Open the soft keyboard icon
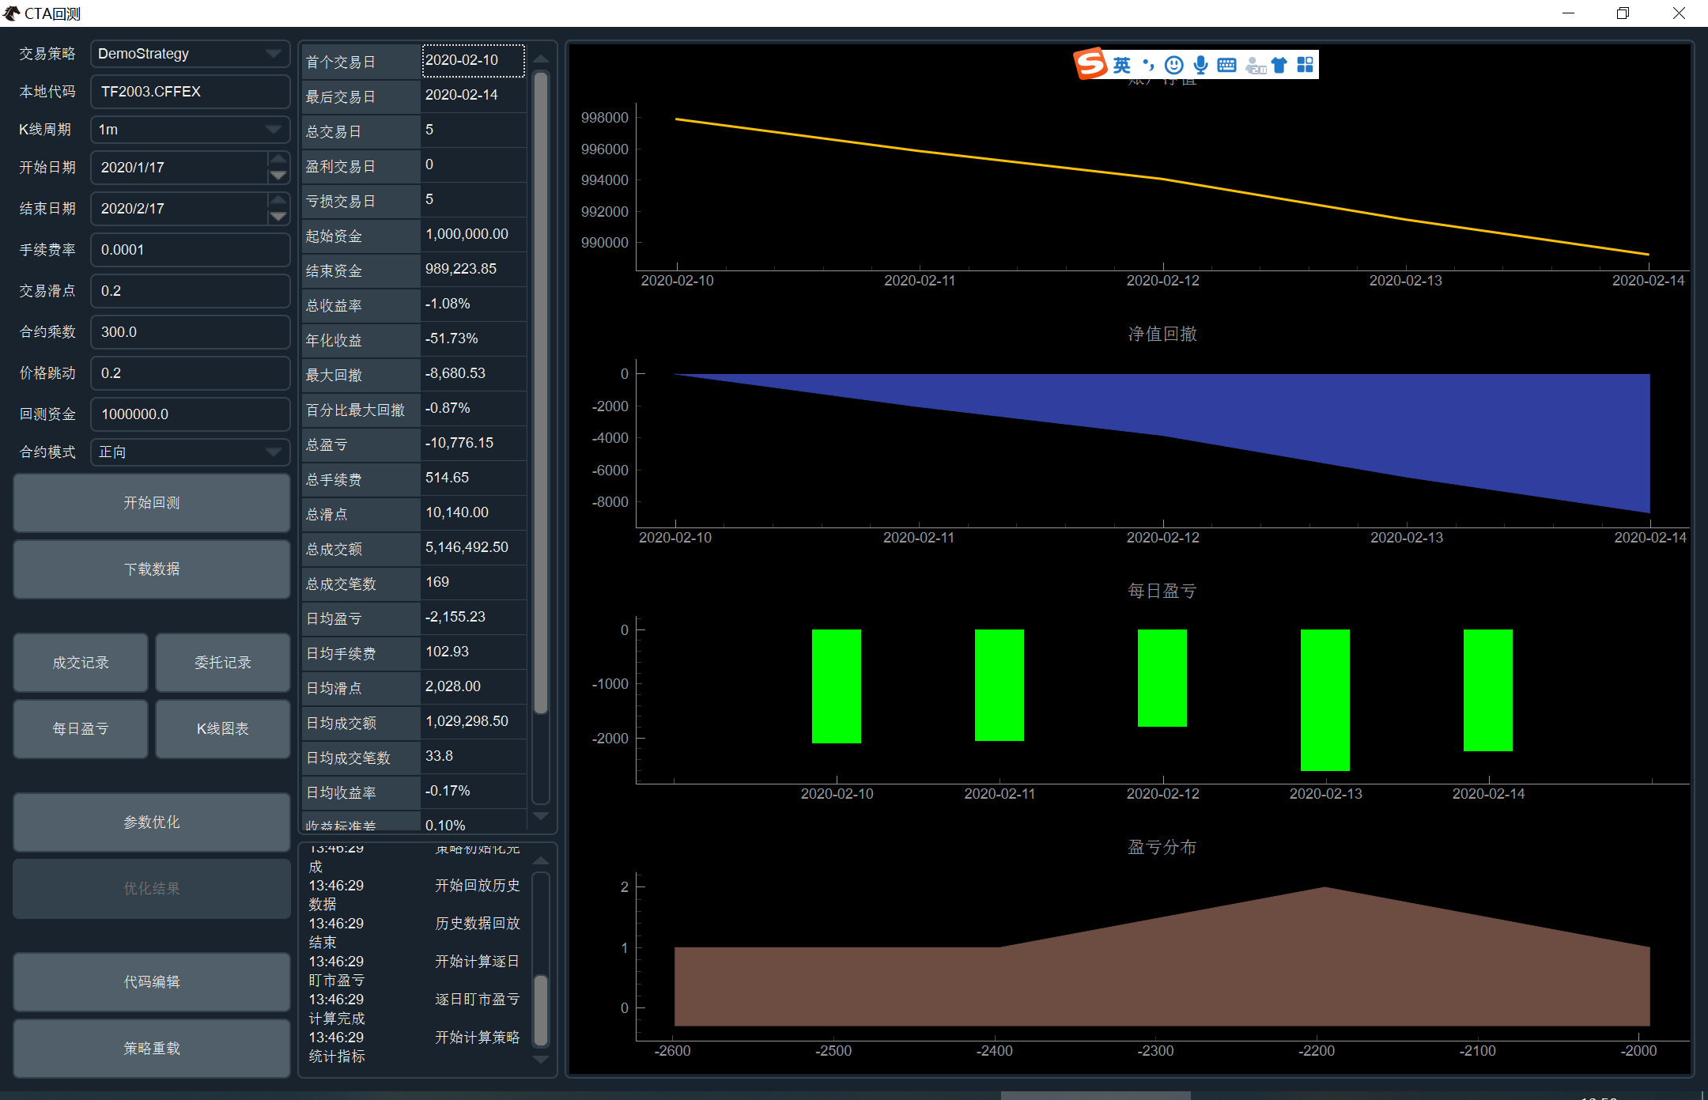 [x=1226, y=65]
